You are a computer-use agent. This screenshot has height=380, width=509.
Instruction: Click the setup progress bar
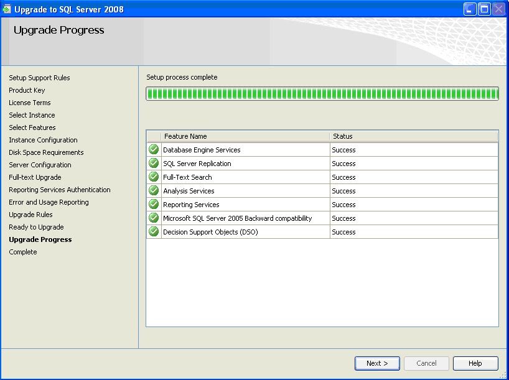click(x=322, y=93)
